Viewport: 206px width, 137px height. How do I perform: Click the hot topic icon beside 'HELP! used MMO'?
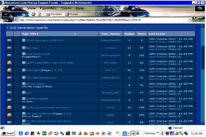(9, 63)
